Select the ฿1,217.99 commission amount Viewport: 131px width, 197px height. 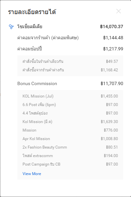pyautogui.click(x=113, y=49)
